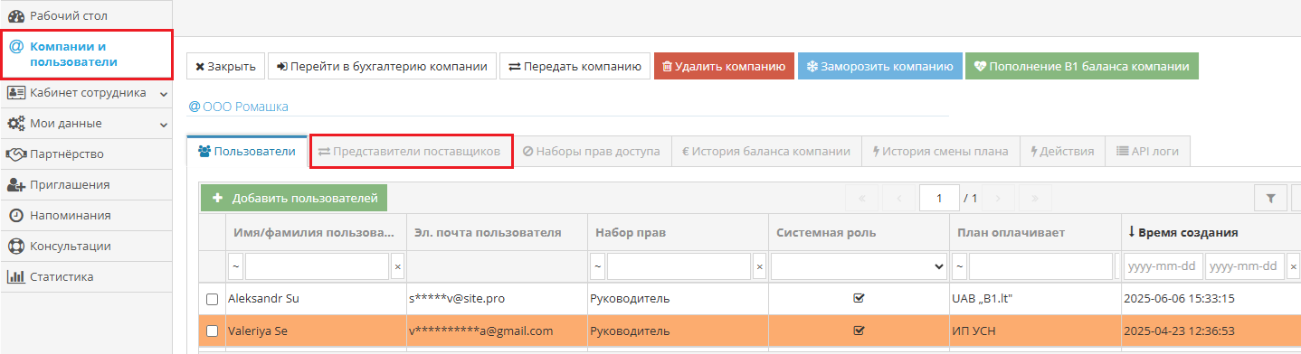Click the name filter text field

click(x=317, y=266)
